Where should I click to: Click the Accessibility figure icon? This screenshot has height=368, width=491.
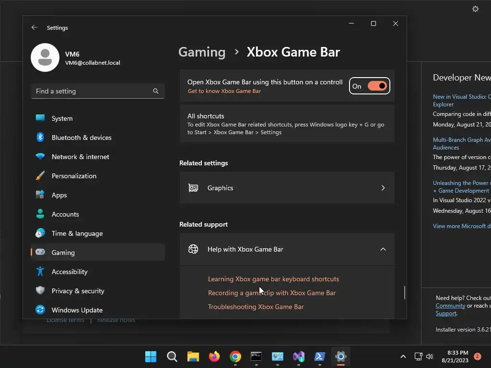point(40,271)
